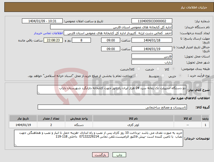
Task: Click the واحد شمارش column header
Action: pos(79,118)
